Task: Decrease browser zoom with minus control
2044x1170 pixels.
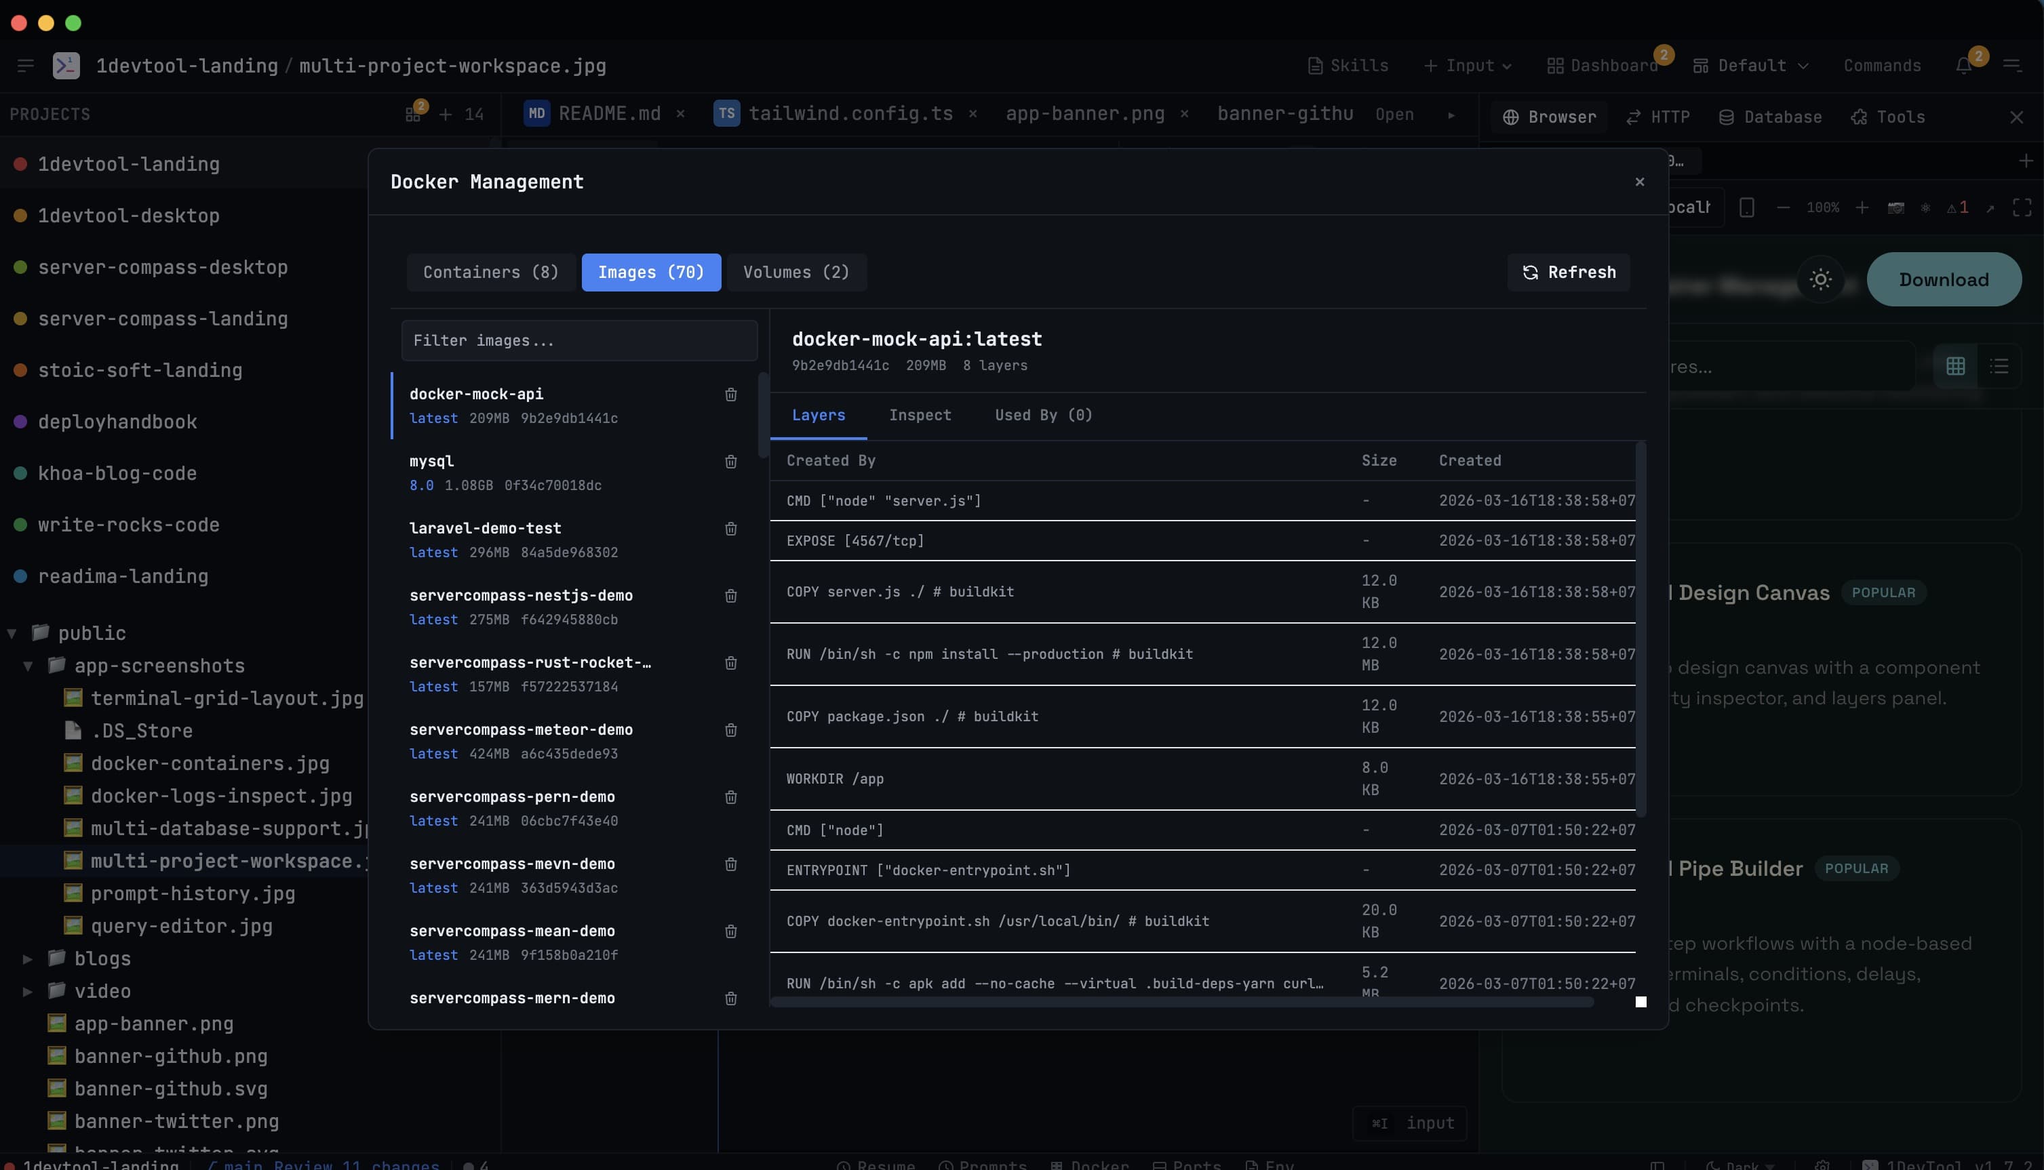Action: tap(1783, 207)
